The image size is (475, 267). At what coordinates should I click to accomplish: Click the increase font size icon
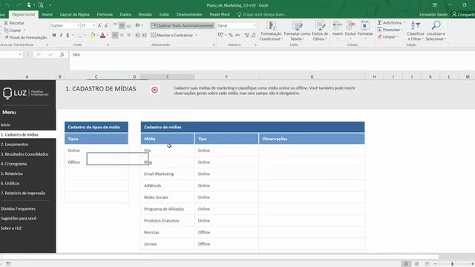coord(99,26)
